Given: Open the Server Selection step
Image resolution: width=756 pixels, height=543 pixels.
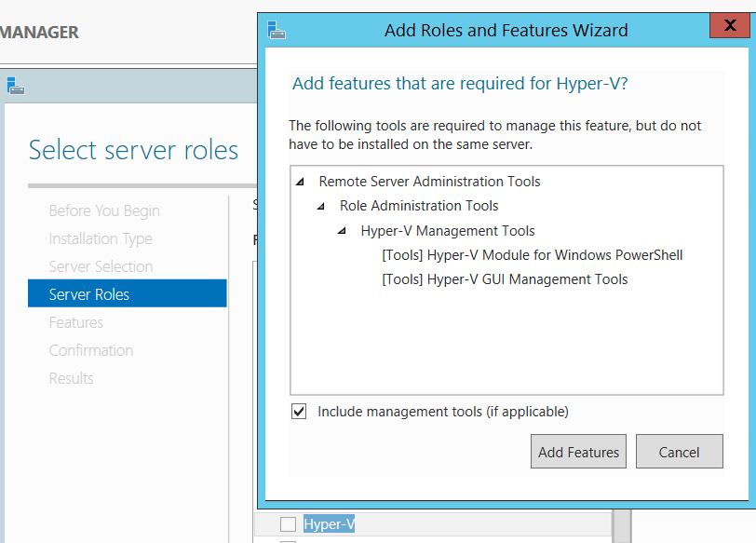Looking at the screenshot, I should click(x=101, y=266).
